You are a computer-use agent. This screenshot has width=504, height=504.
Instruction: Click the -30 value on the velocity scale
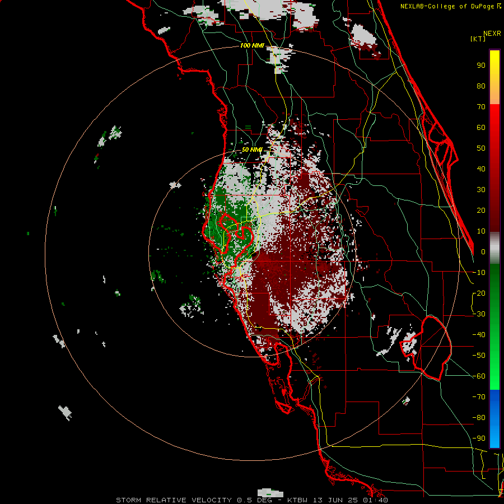coord(479,314)
